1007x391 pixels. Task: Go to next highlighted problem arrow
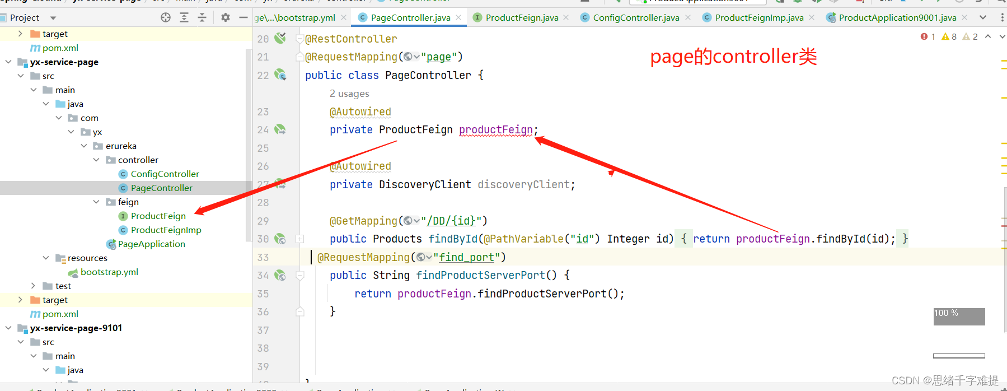point(1003,36)
